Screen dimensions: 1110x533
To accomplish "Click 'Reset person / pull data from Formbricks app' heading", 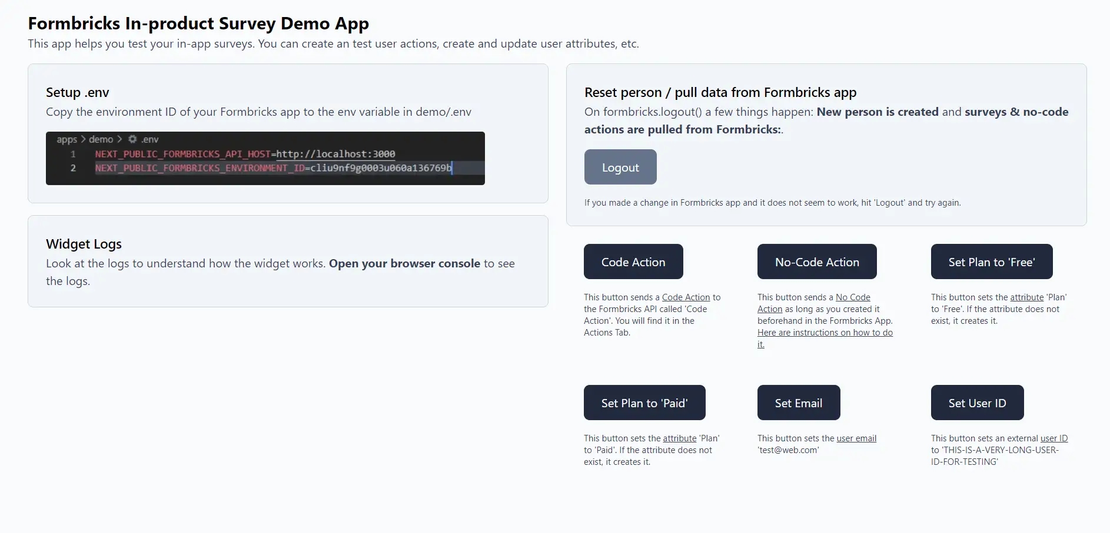I will (x=720, y=92).
